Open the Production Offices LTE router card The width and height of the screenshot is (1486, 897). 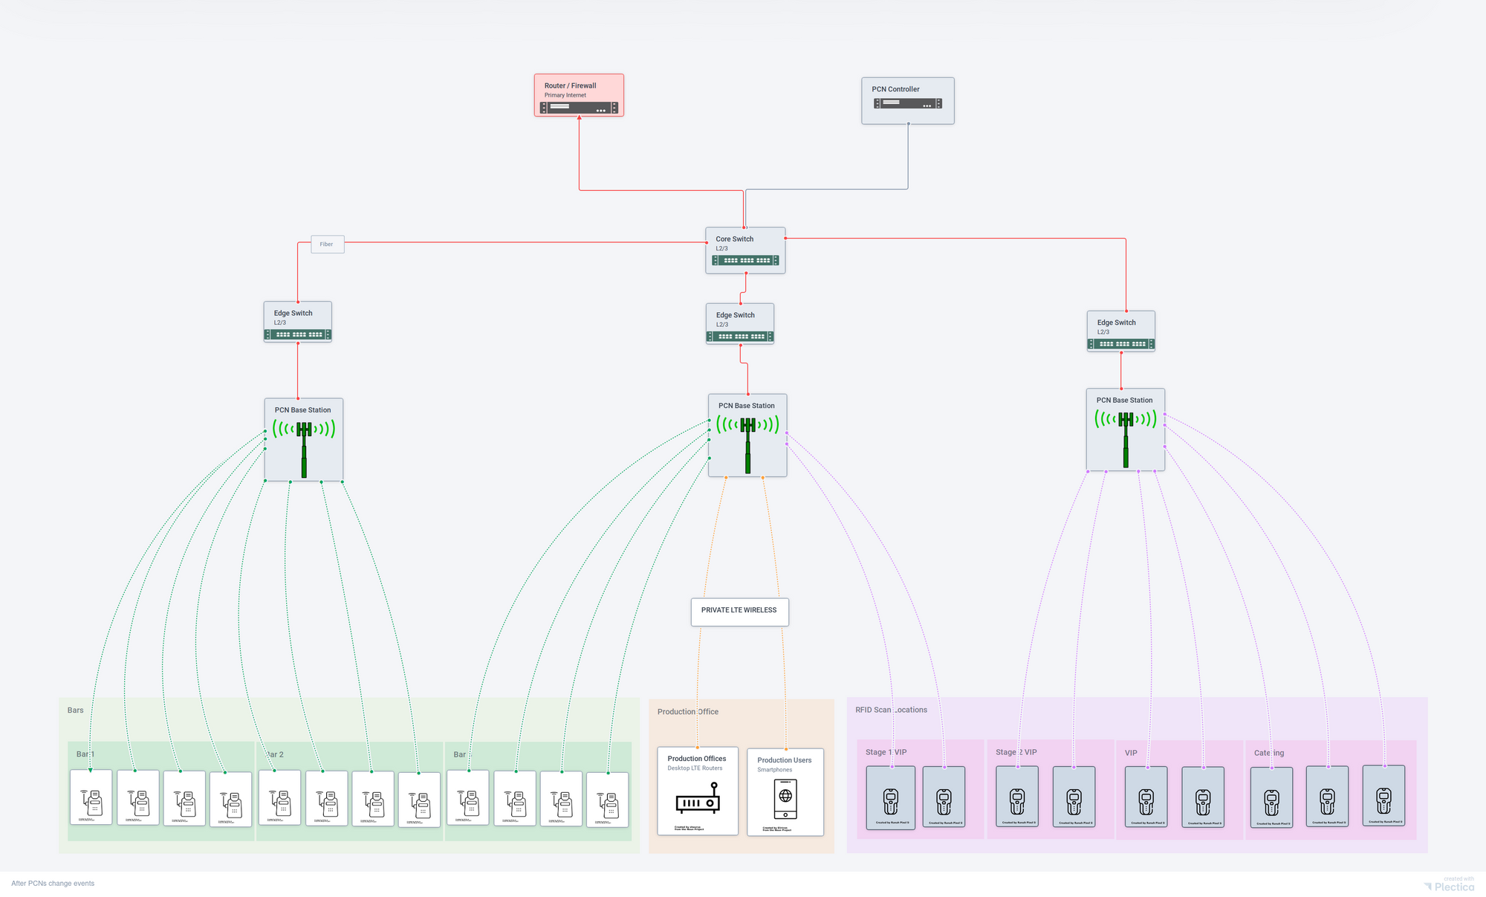click(698, 791)
